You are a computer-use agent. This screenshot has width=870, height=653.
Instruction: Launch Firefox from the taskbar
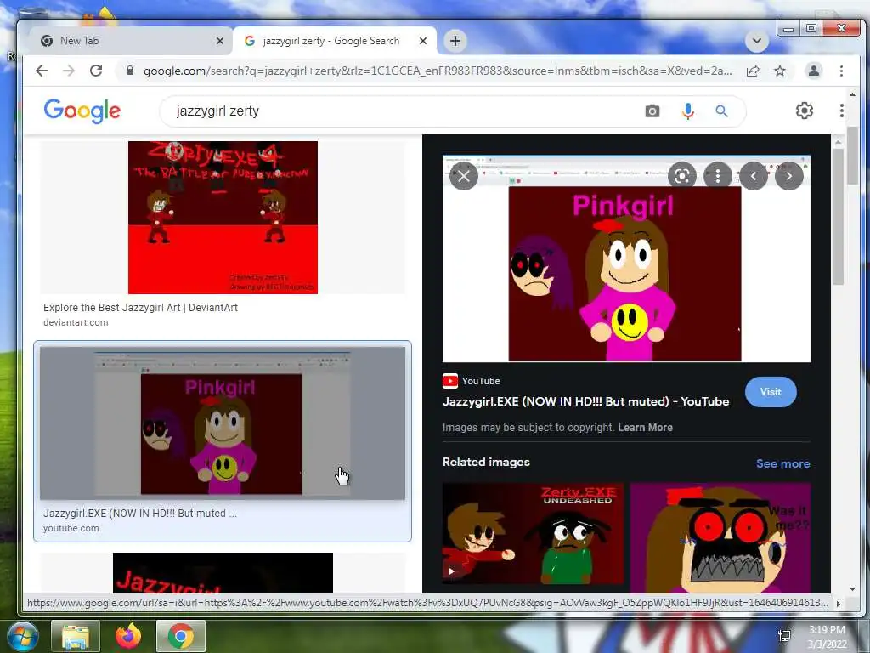point(128,636)
